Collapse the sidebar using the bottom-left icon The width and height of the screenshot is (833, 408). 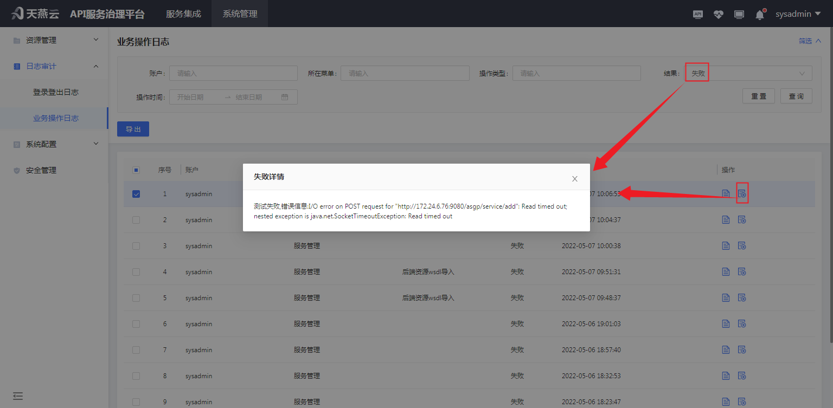(x=17, y=396)
